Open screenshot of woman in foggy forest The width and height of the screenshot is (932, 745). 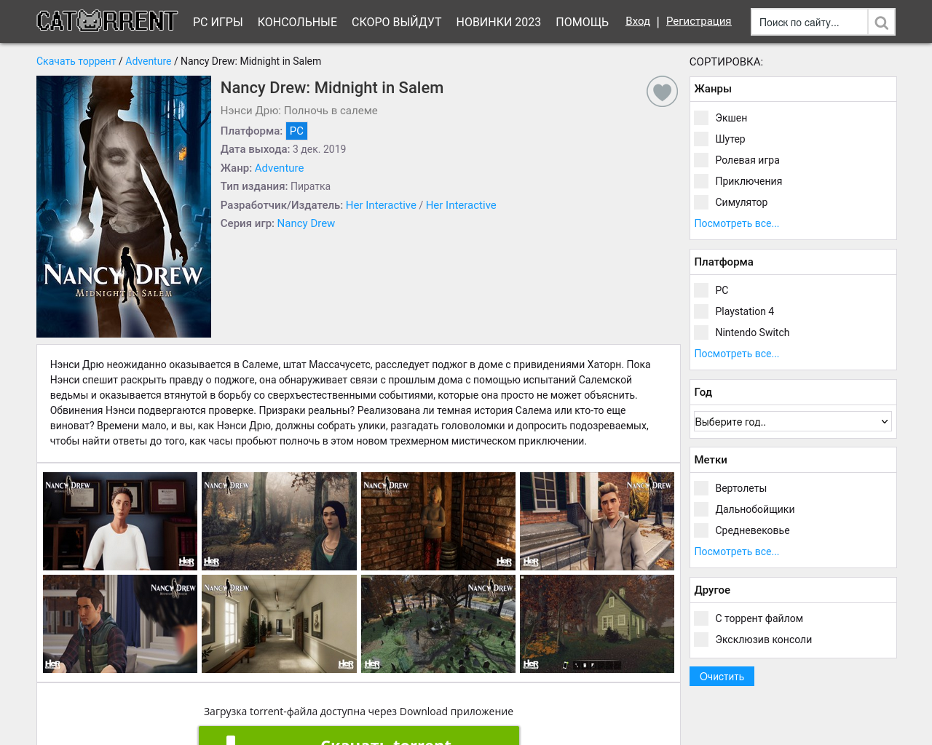[x=279, y=521]
